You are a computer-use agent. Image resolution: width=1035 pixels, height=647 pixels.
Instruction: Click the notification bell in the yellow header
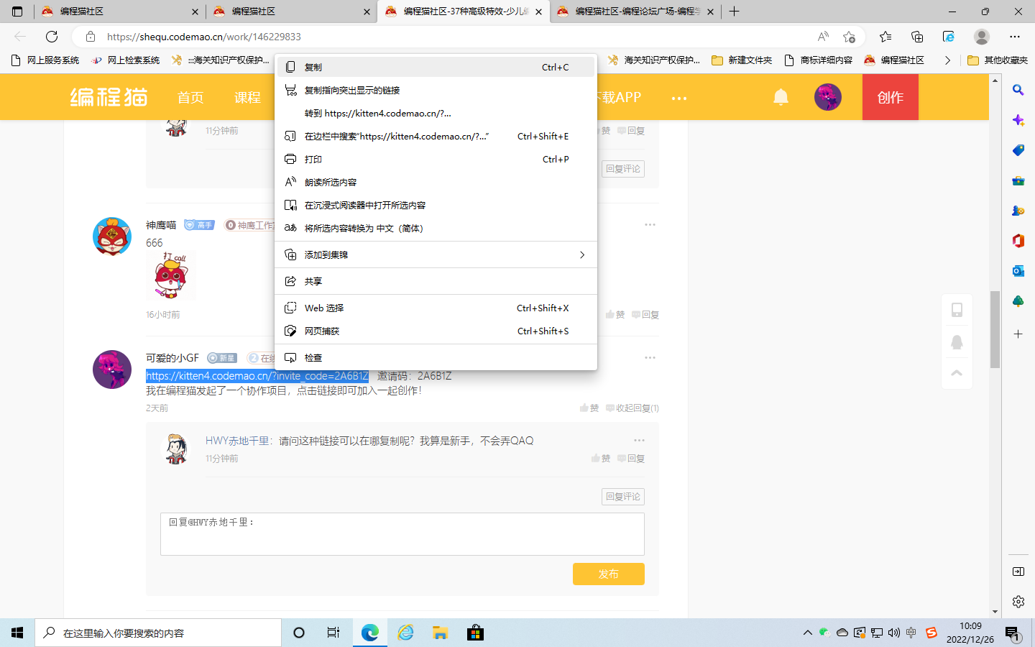(x=781, y=97)
